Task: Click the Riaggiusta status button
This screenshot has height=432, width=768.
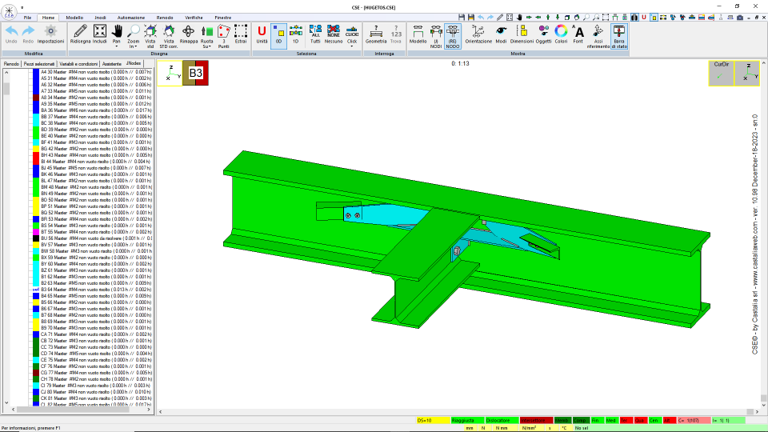Action: [467, 420]
